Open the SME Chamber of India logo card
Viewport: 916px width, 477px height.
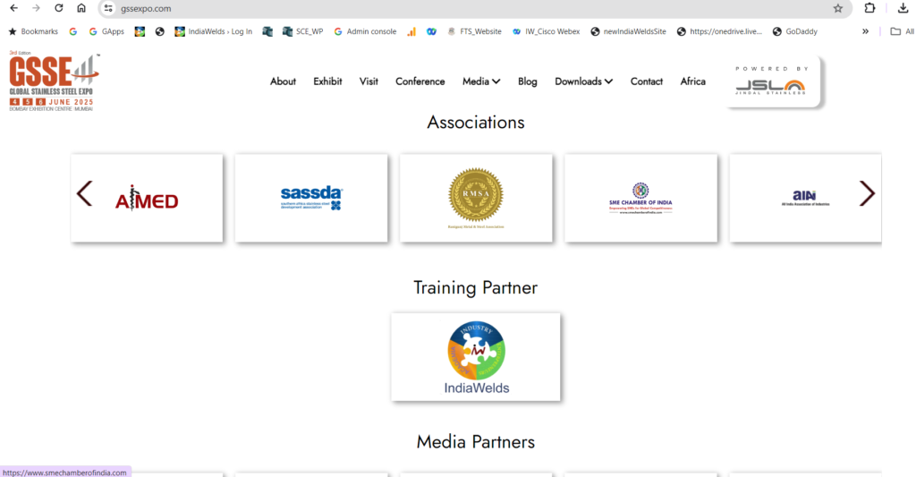pyautogui.click(x=640, y=198)
